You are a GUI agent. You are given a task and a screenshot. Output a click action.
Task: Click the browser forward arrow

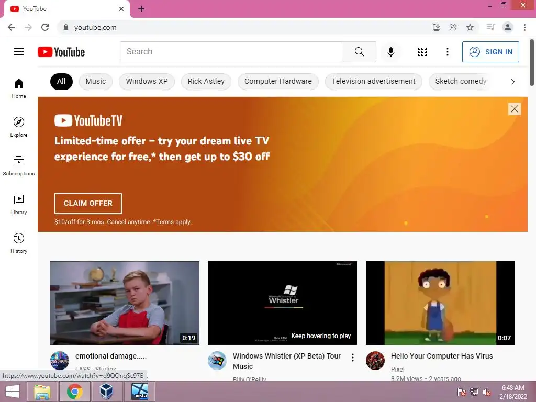click(x=28, y=27)
